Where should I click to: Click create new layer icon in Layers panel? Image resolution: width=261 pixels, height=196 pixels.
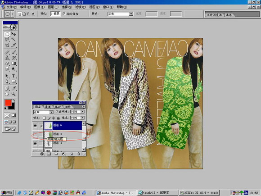pyautogui.click(x=72, y=154)
